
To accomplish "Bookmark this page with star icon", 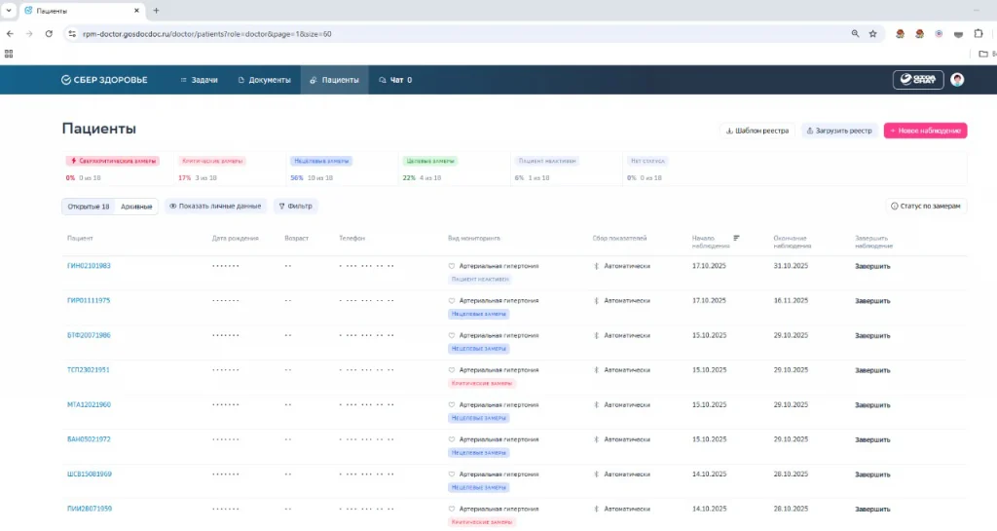I will point(872,33).
